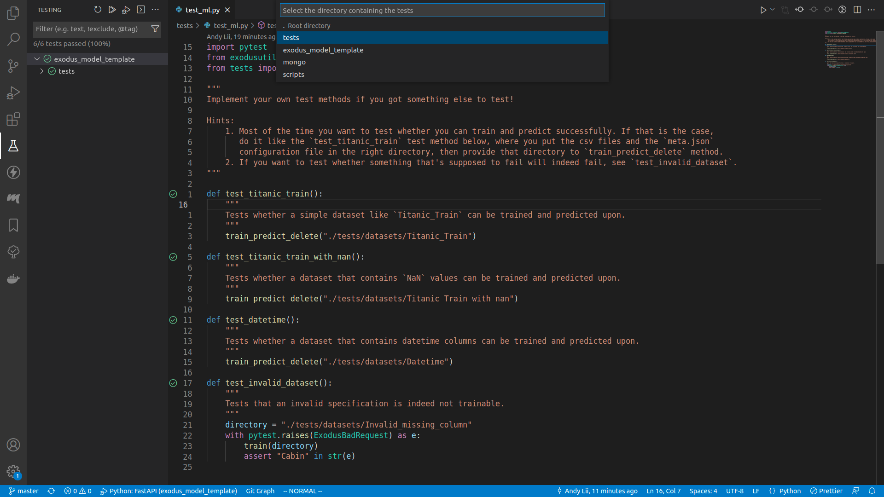Click test_titanic_train passed gutter icon
884x497 pixels.
point(173,194)
